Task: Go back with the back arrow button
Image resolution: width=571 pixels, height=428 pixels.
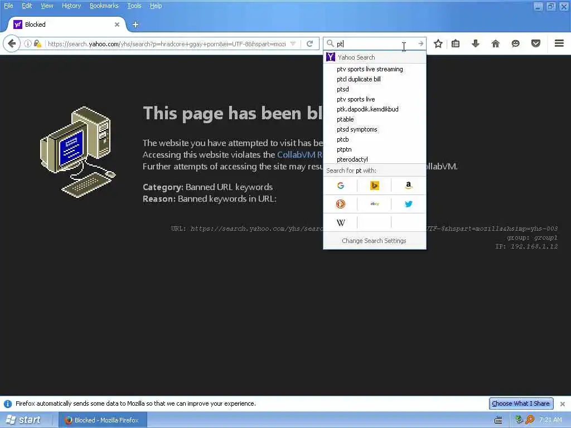Action: coord(12,43)
